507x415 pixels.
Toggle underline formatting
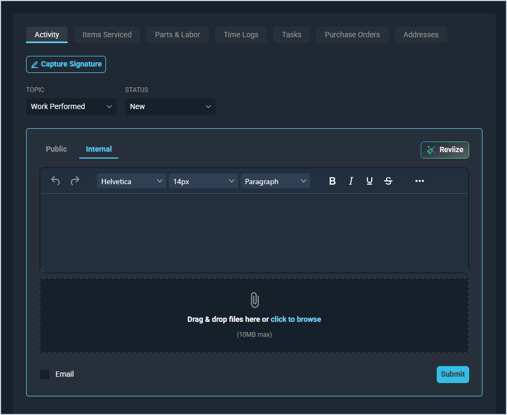(x=370, y=181)
